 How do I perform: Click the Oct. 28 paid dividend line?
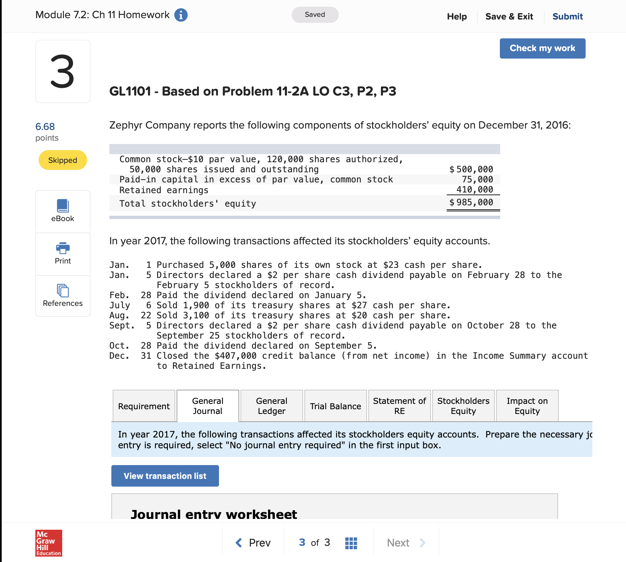243,346
